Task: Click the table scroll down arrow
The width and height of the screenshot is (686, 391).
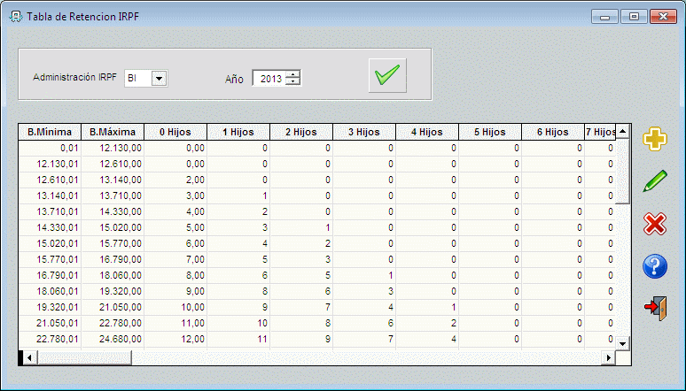Action: 623,344
